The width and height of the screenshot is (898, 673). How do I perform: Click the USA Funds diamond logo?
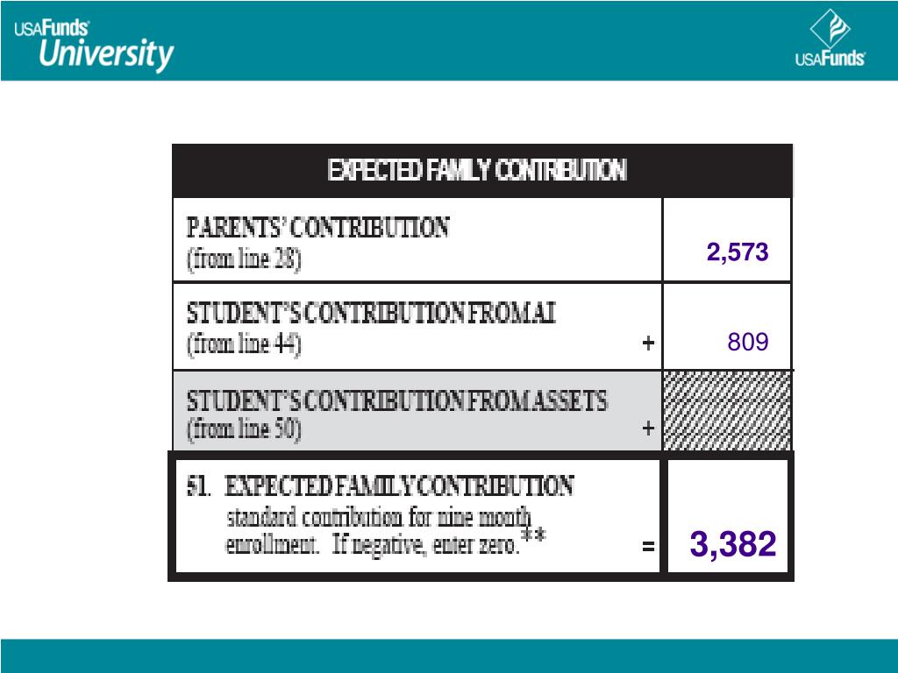[830, 38]
